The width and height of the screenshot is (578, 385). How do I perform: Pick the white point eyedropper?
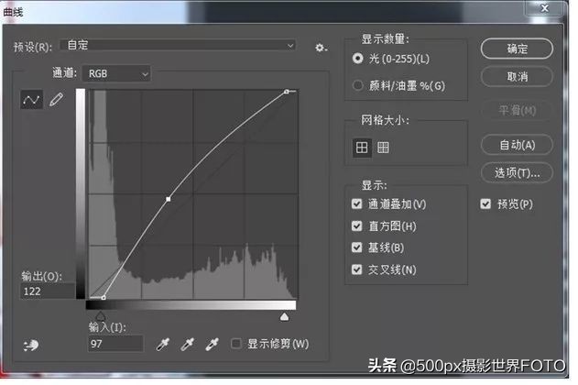click(212, 344)
